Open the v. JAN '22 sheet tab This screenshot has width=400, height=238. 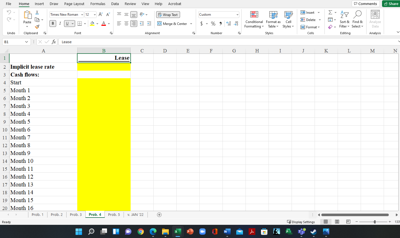click(x=135, y=214)
